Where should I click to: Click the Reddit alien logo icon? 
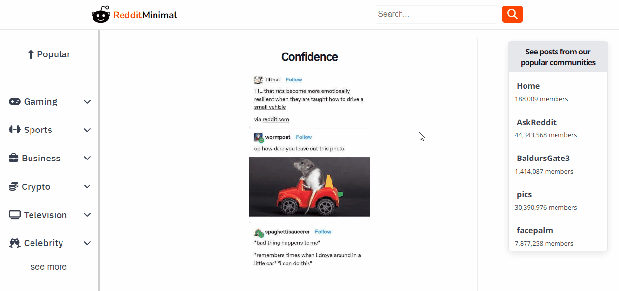101,15
